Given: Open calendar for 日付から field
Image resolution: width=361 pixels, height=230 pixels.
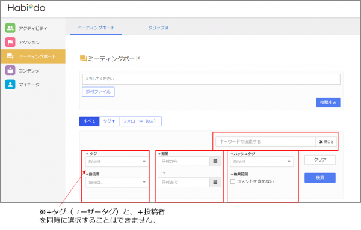Looking at the screenshot, I should 215,162.
